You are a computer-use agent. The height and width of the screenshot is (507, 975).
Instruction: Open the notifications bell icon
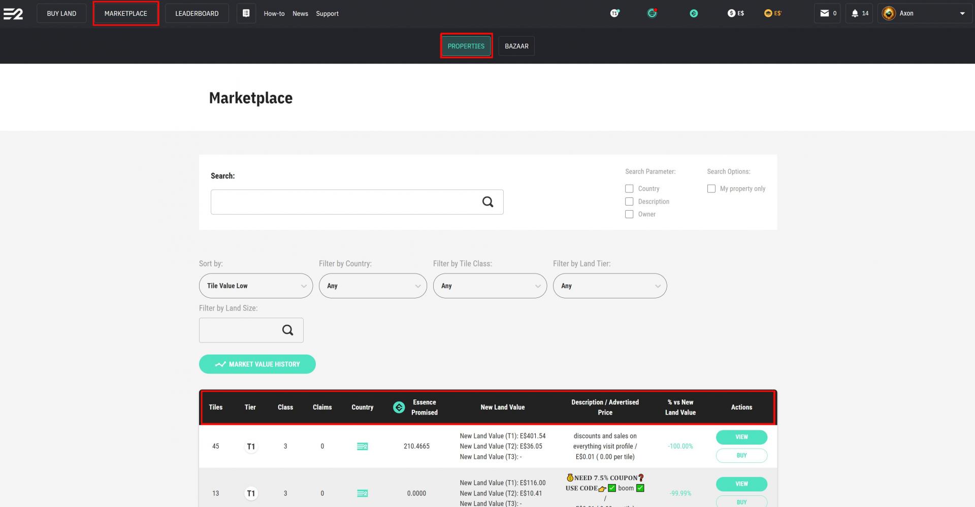(x=855, y=13)
